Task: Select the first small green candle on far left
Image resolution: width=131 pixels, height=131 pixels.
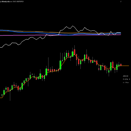Action: click(x=2, y=95)
